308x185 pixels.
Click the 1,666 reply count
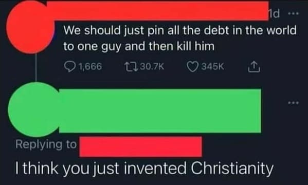pyautogui.click(x=90, y=66)
